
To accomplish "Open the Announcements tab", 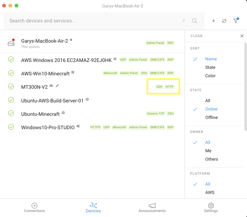I will [x=152, y=208].
